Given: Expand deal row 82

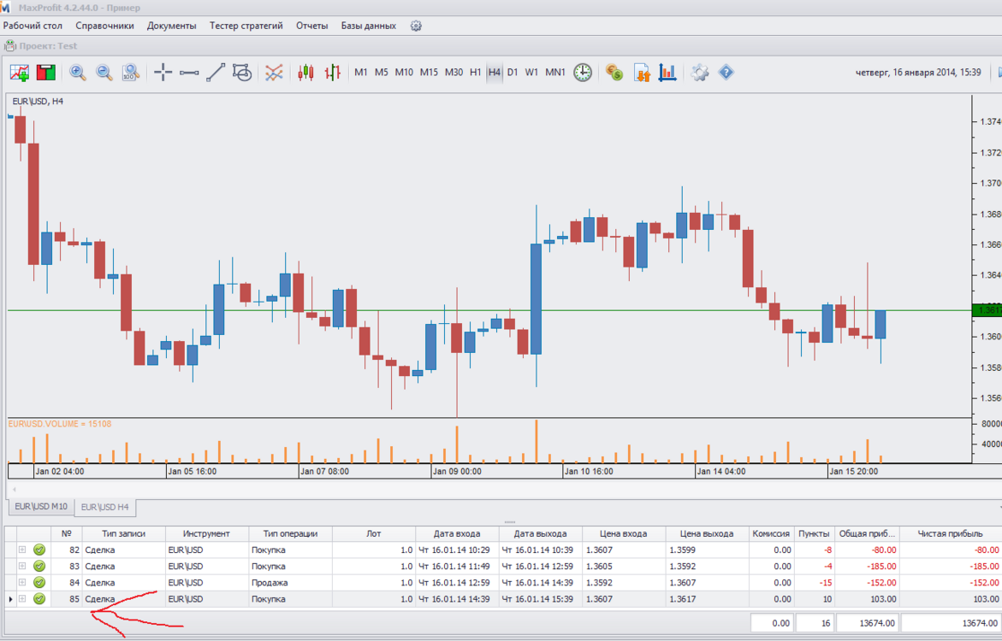Looking at the screenshot, I should pos(22,550).
